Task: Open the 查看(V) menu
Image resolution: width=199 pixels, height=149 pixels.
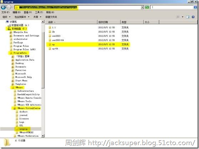Action: (28, 12)
